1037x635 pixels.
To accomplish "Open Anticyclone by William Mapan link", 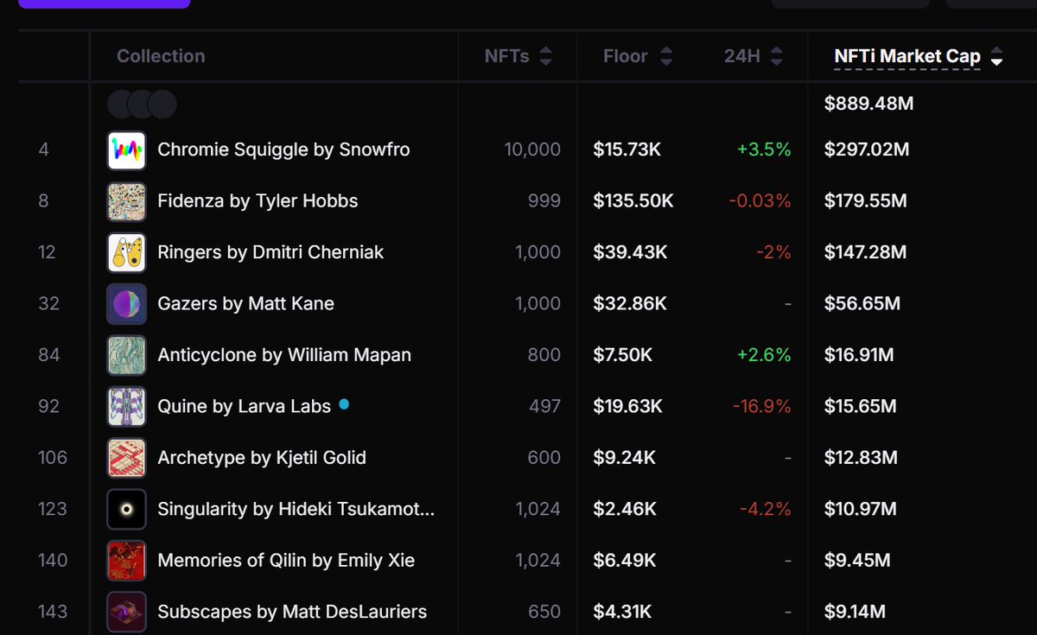I will click(284, 355).
